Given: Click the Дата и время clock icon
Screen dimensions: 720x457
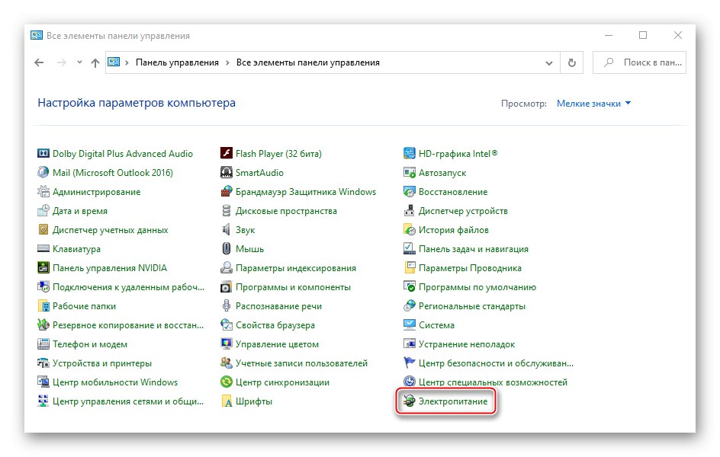Looking at the screenshot, I should point(43,211).
